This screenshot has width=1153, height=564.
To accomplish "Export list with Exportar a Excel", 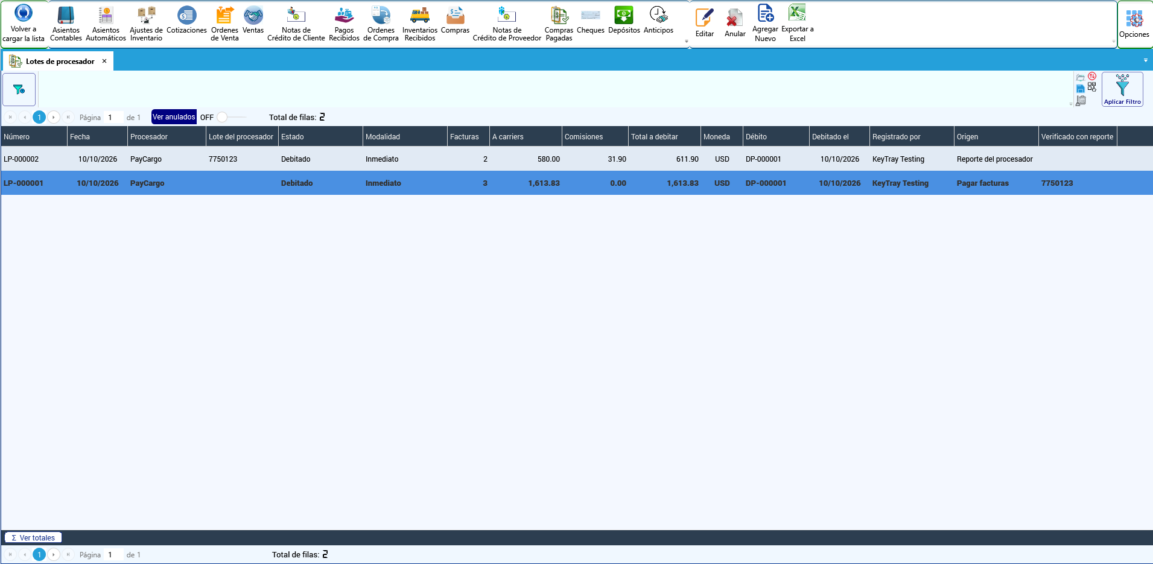I will (x=797, y=24).
